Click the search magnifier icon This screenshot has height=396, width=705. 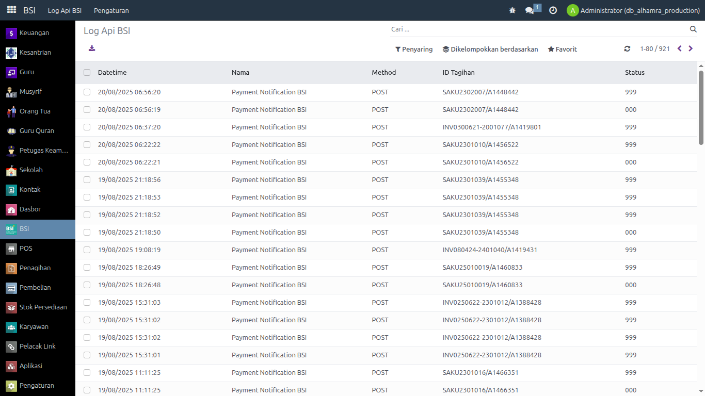pos(693,29)
